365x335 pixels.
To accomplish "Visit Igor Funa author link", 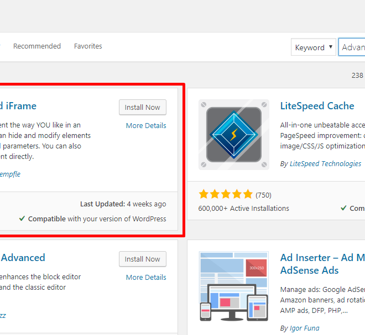I will click(305, 328).
